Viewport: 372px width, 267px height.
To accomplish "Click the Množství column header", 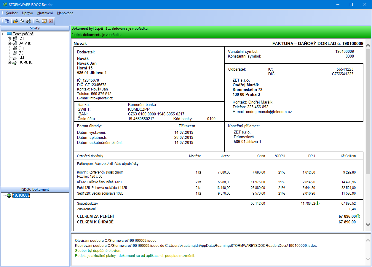I will [x=195, y=156].
